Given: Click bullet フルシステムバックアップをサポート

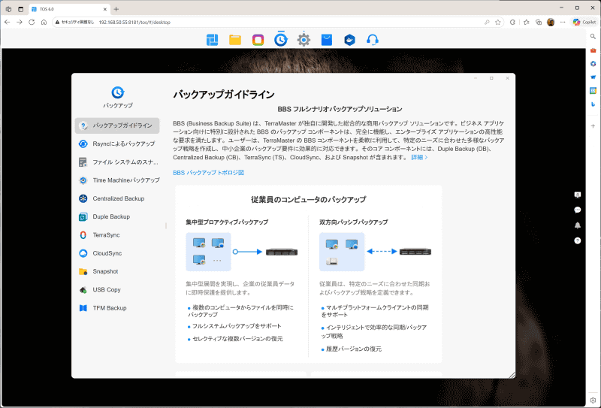Looking at the screenshot, I should pos(237,326).
